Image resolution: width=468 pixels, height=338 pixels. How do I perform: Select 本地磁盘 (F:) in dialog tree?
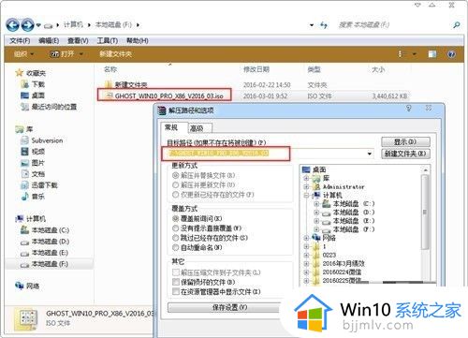[354, 229]
